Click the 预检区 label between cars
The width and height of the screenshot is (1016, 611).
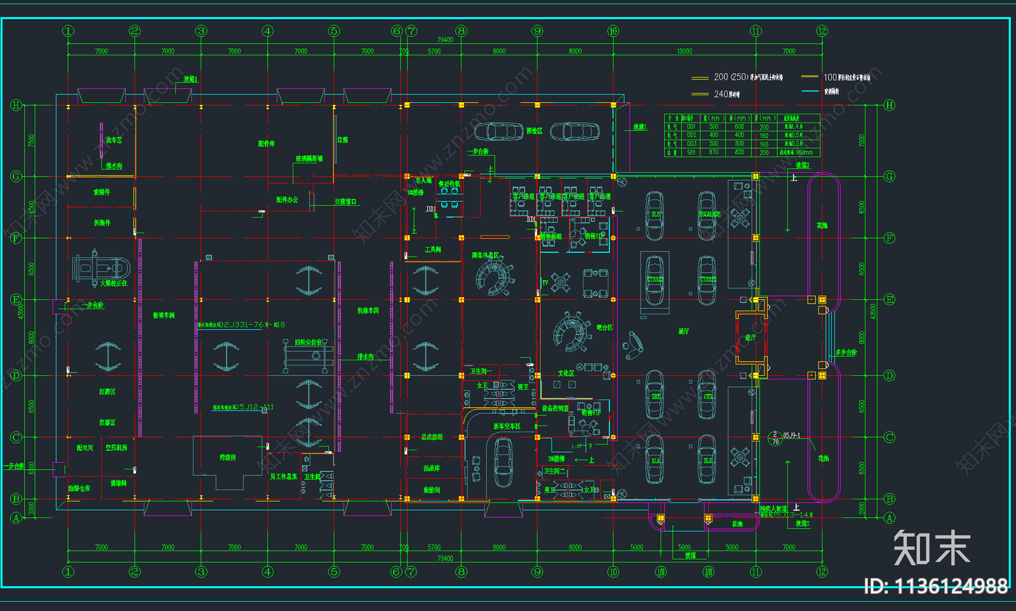534,131
